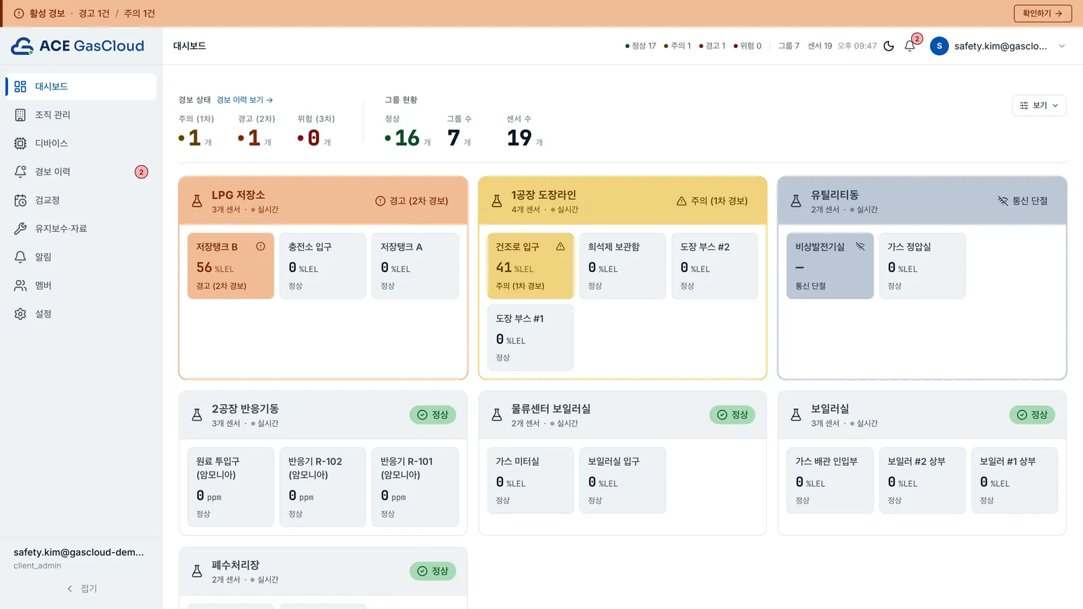Screen dimensions: 1083x609
Task: Click 그룹 7 count in header
Action: (x=789, y=46)
